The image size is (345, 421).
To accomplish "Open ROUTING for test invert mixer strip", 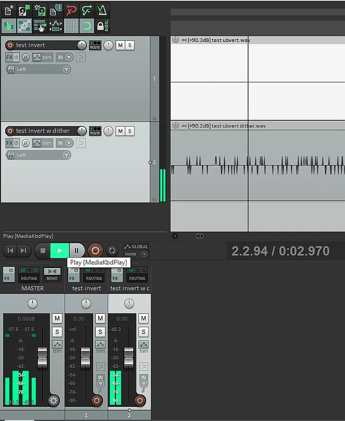I will click(94, 274).
